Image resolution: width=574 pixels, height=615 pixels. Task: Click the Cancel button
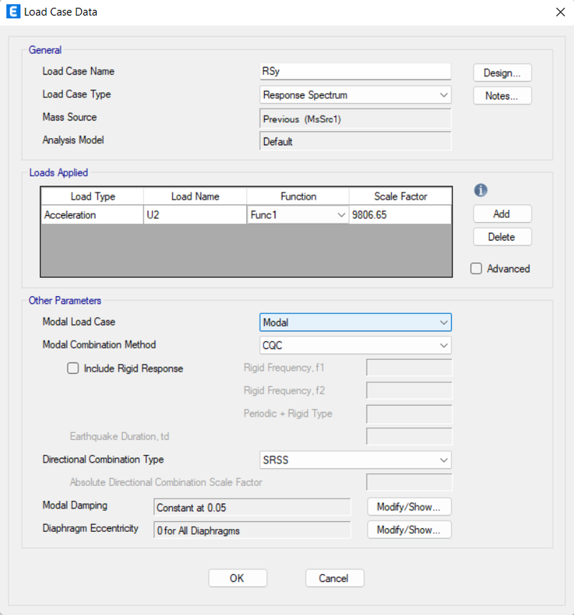coord(334,578)
